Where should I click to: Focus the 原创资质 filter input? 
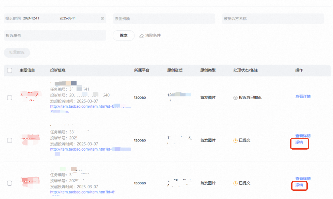click(164, 18)
